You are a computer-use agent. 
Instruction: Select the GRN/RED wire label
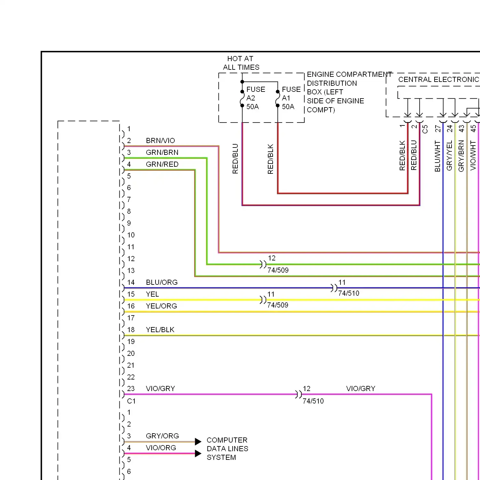[162, 164]
